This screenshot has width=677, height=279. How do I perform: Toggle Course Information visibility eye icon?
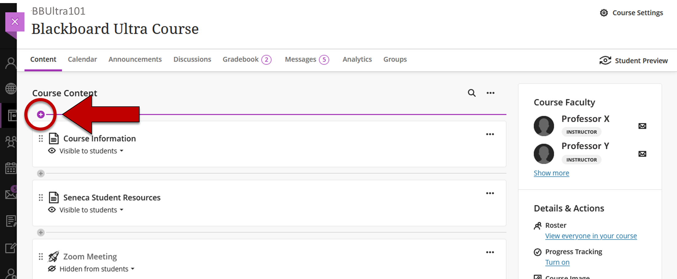[52, 151]
